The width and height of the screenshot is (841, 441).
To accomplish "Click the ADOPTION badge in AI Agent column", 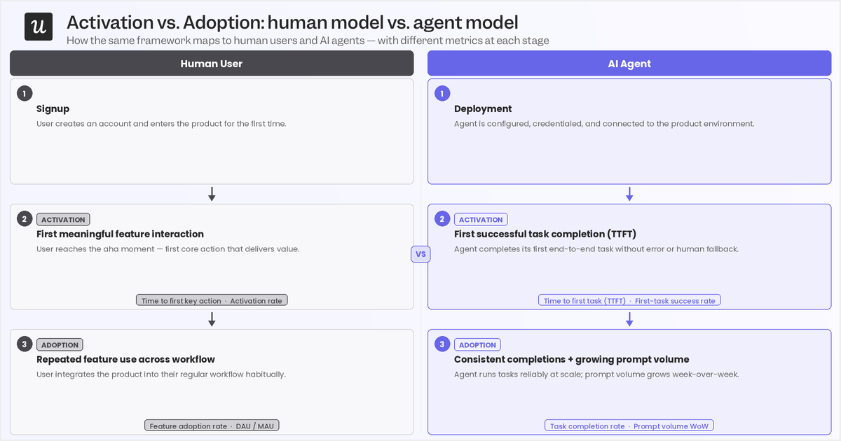I will coord(477,345).
